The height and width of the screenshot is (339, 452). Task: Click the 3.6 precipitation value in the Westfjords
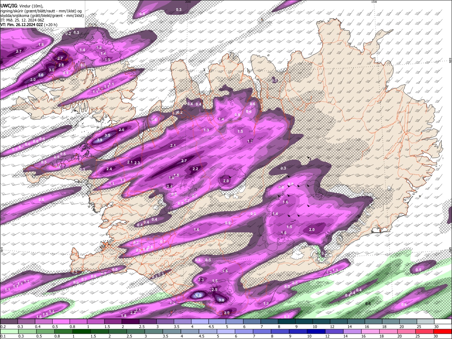point(41,75)
